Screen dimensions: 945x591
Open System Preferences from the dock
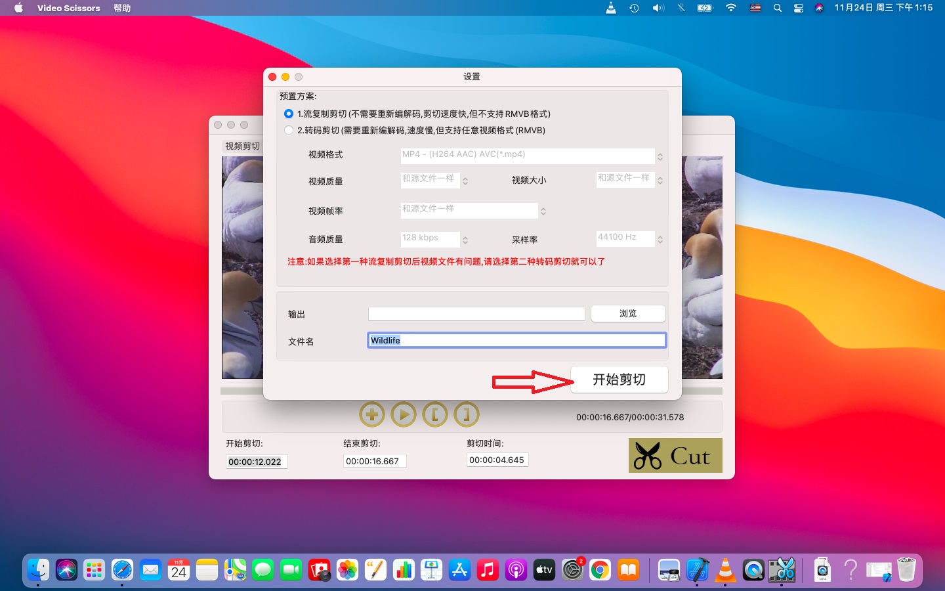pos(572,569)
